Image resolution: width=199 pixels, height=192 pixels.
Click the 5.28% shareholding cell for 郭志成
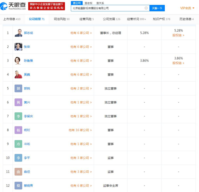point(144,33)
